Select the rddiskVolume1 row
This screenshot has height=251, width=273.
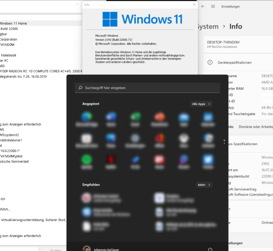[11, 140]
